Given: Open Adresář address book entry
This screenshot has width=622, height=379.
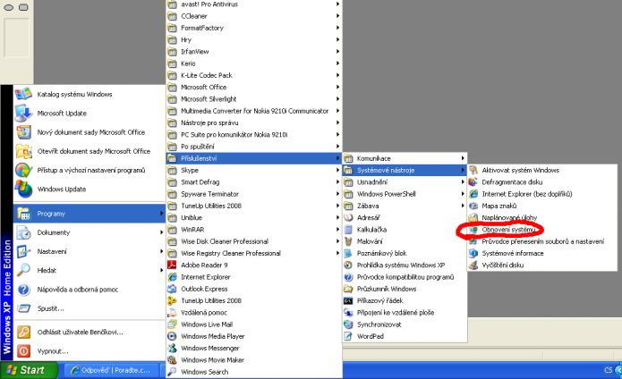Looking at the screenshot, I should pos(405,217).
